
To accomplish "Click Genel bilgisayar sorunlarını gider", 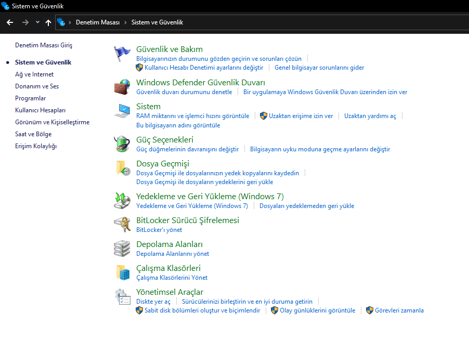I will pyautogui.click(x=319, y=68).
